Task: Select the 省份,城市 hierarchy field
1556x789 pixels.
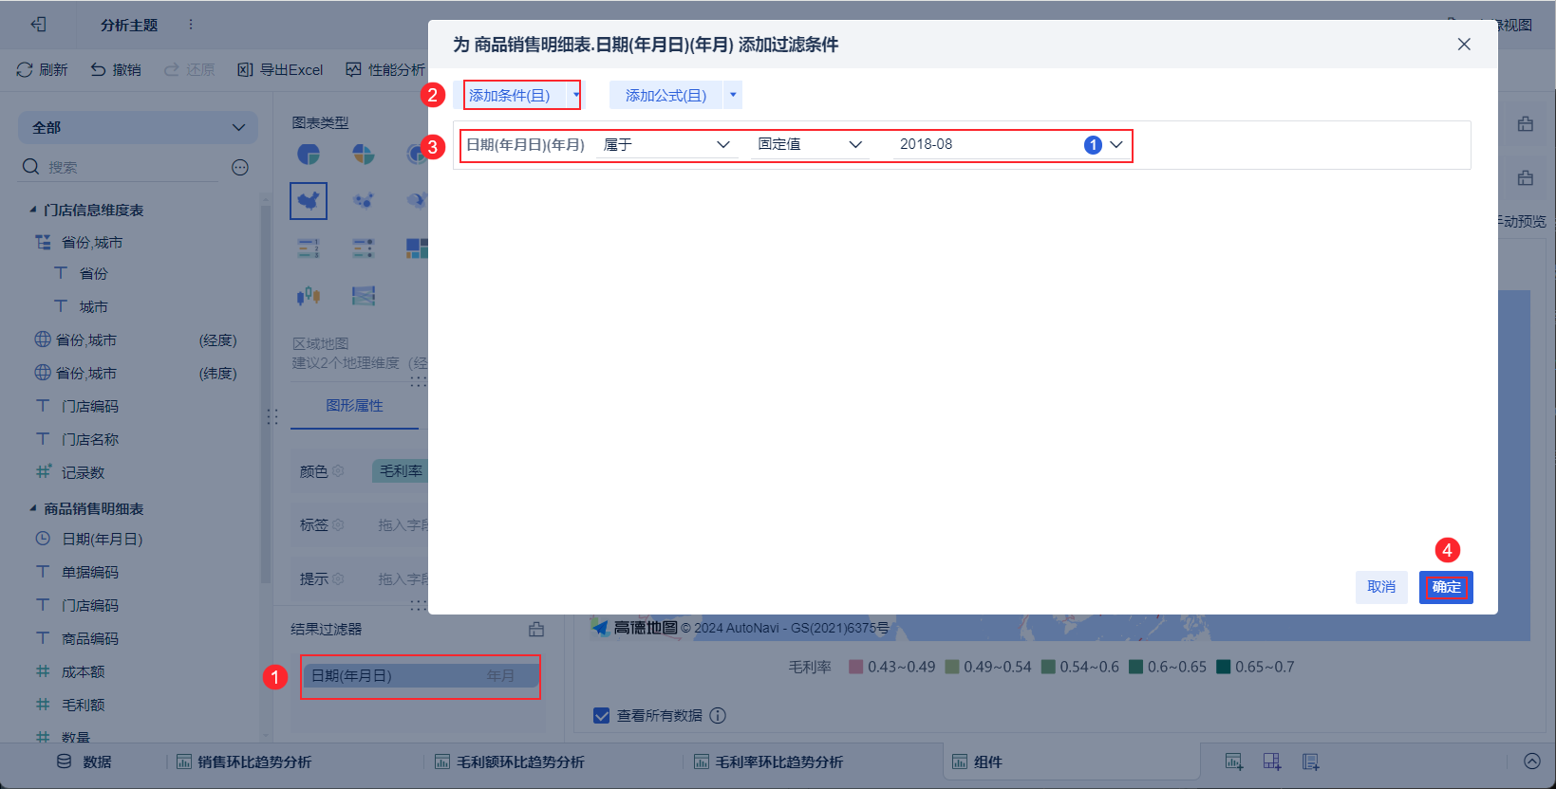Action: coord(92,242)
